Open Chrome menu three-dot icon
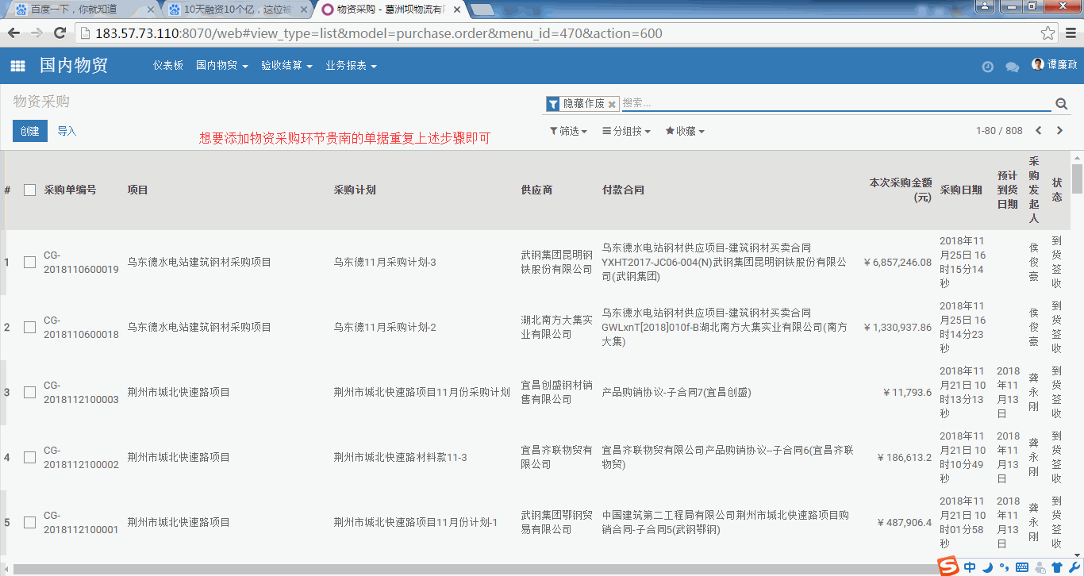Image resolution: width=1084 pixels, height=576 pixels. [1070, 33]
